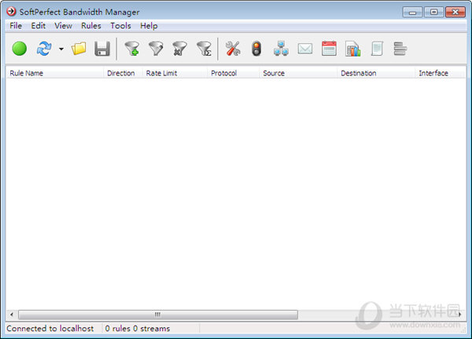Sort by Interface column header
Viewport: 472px width, 339px height.
tap(441, 73)
